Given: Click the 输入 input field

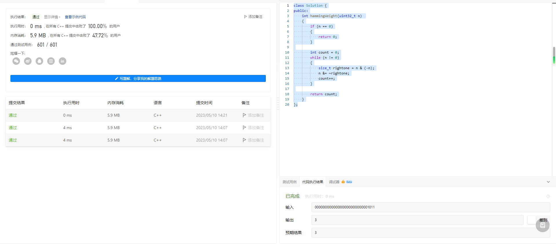Looking at the screenshot, I should point(431,207).
